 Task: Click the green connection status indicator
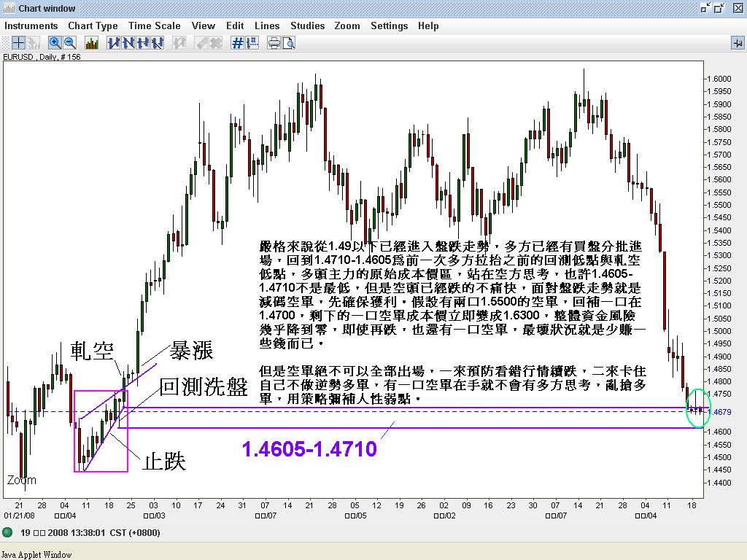point(7,532)
